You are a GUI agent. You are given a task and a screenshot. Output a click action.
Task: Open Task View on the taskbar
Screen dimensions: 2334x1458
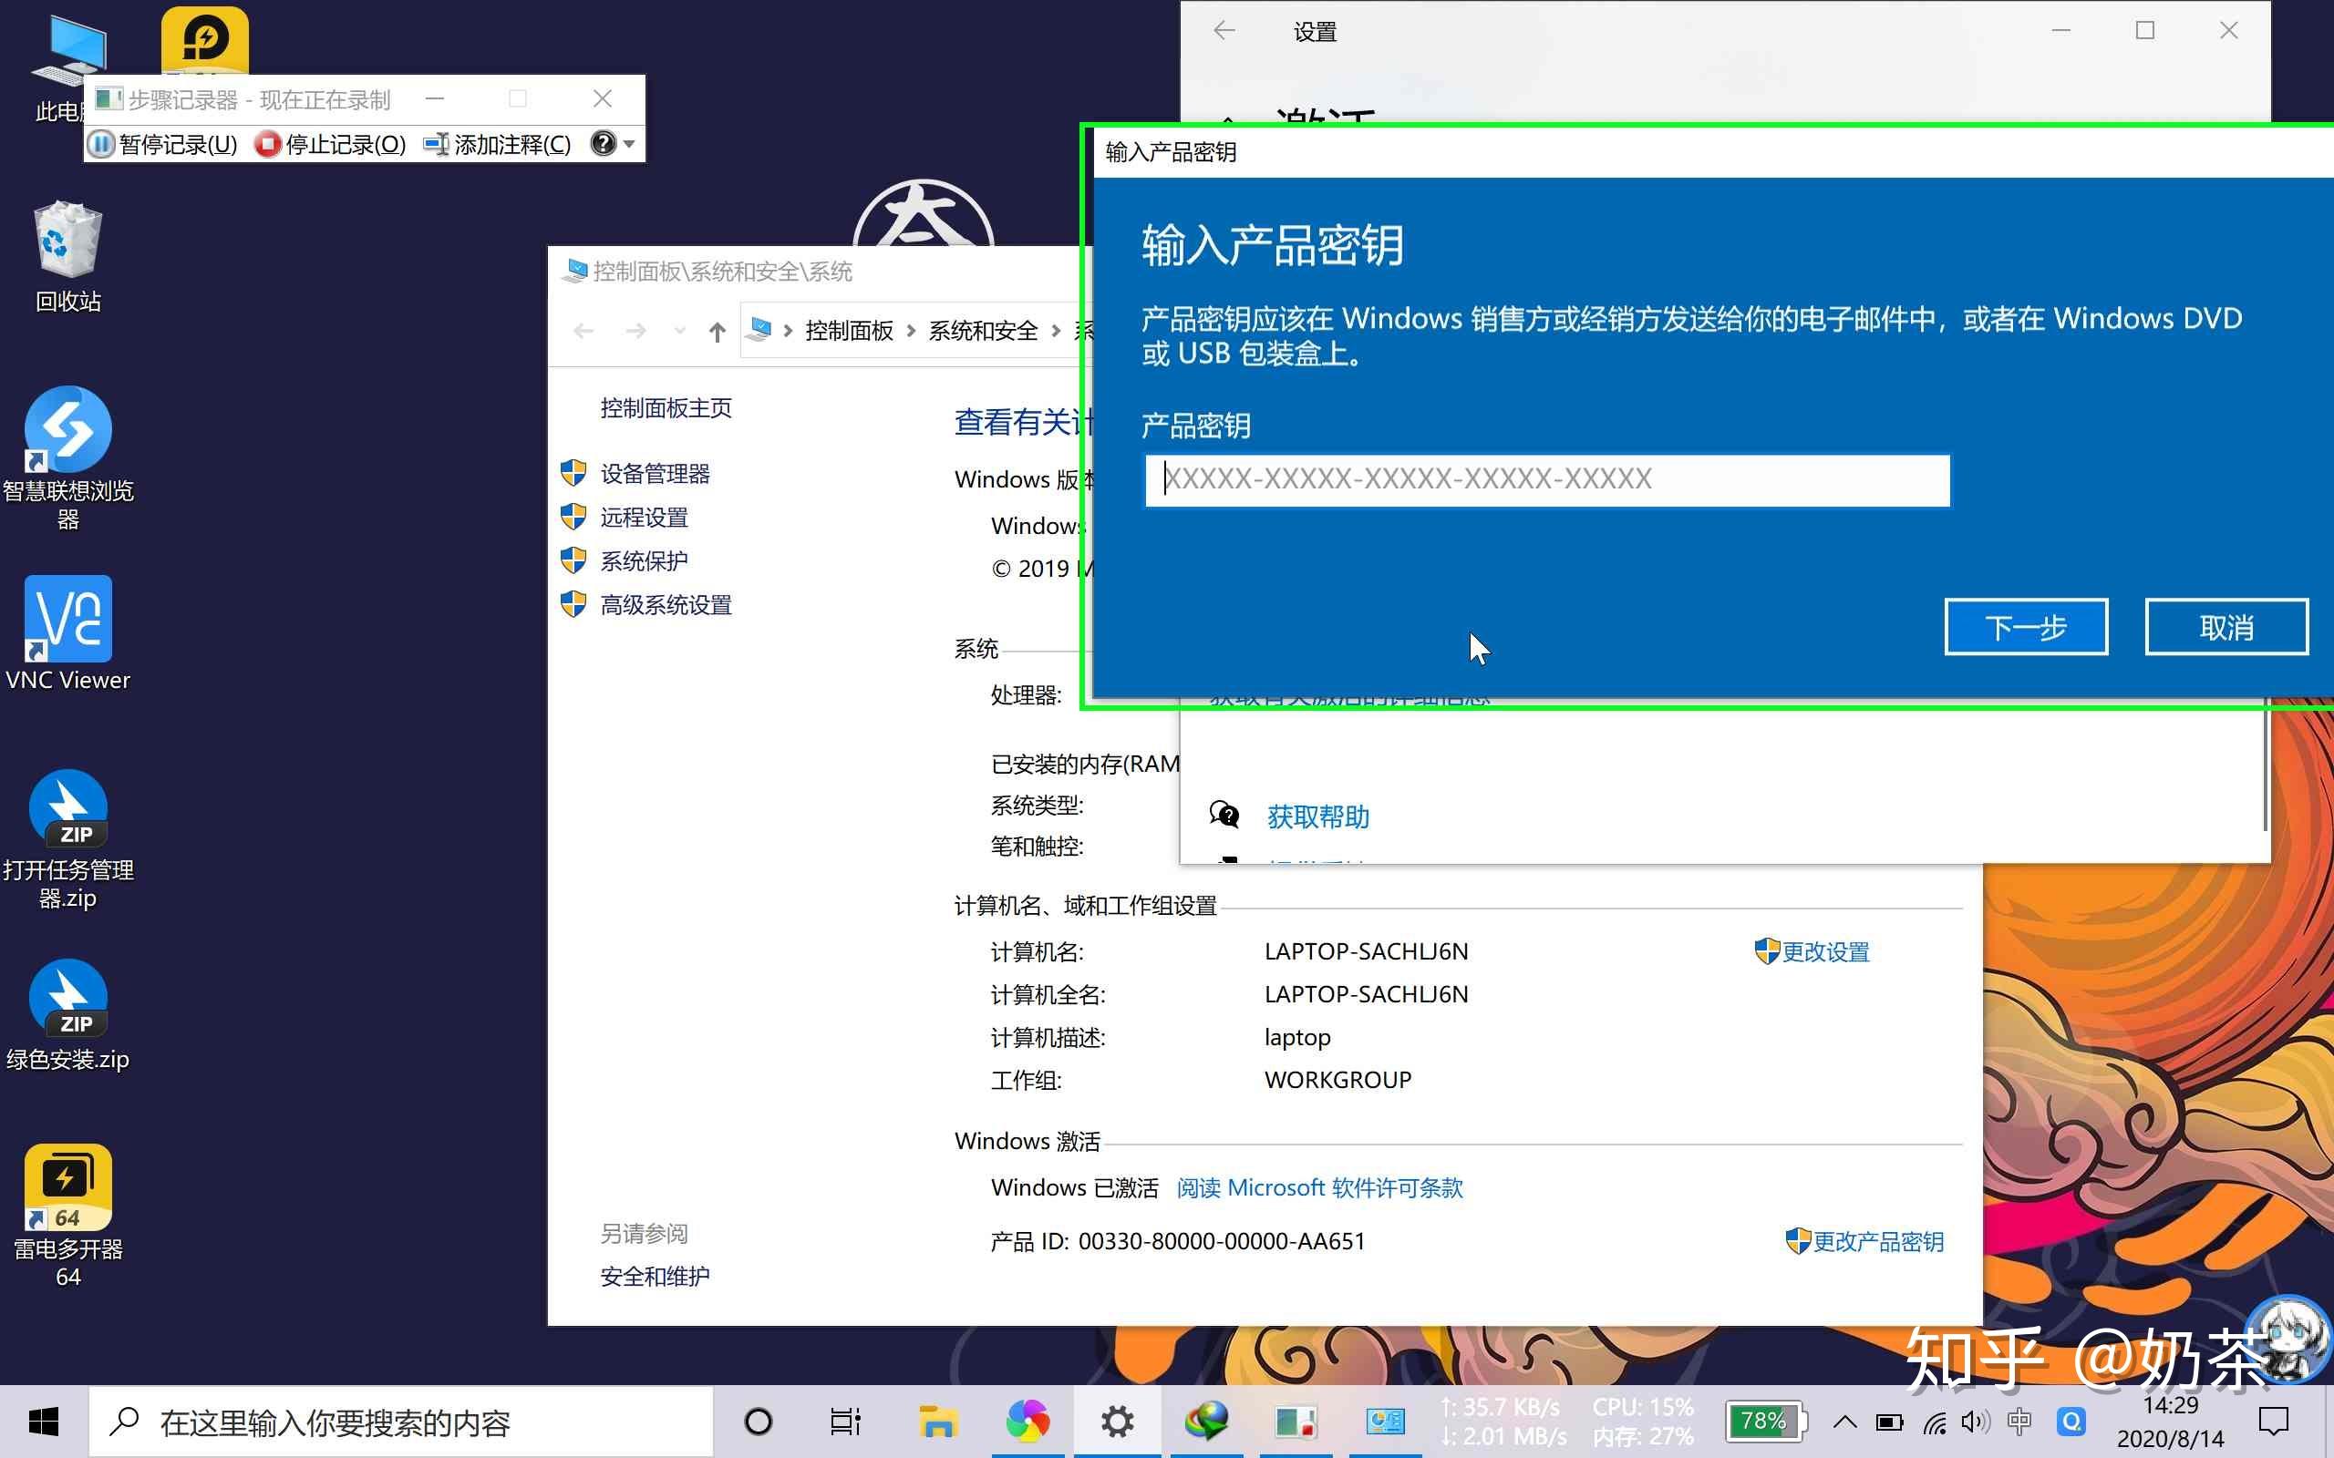point(845,1422)
